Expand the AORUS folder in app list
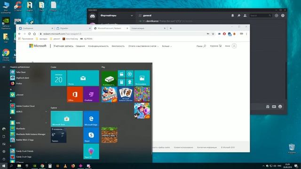 (28, 112)
